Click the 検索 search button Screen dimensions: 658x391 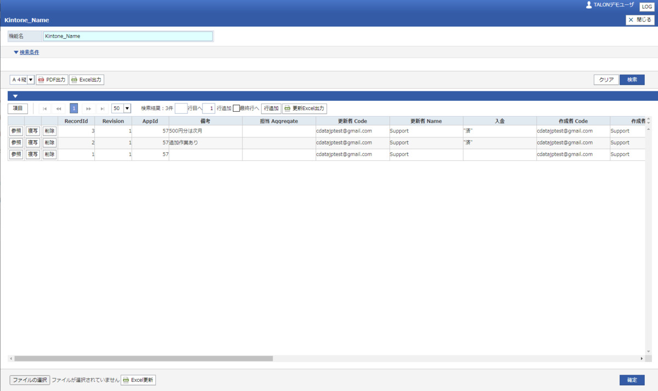coord(632,80)
